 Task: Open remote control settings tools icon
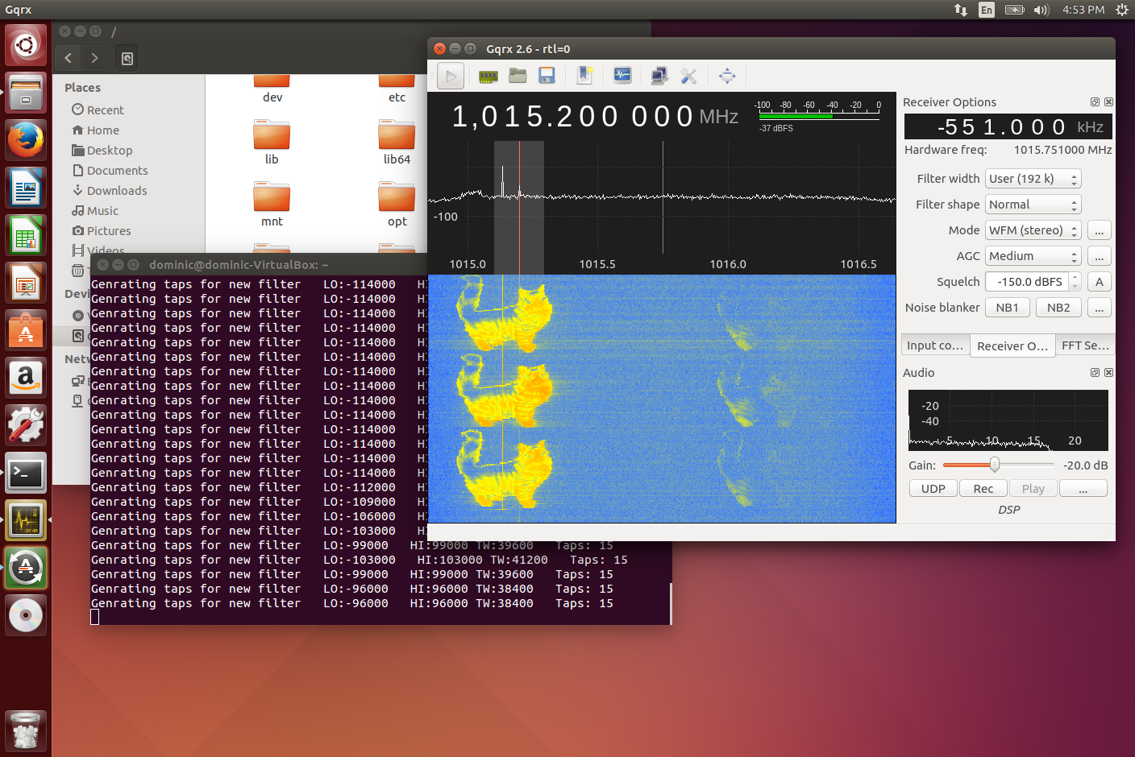pos(688,76)
